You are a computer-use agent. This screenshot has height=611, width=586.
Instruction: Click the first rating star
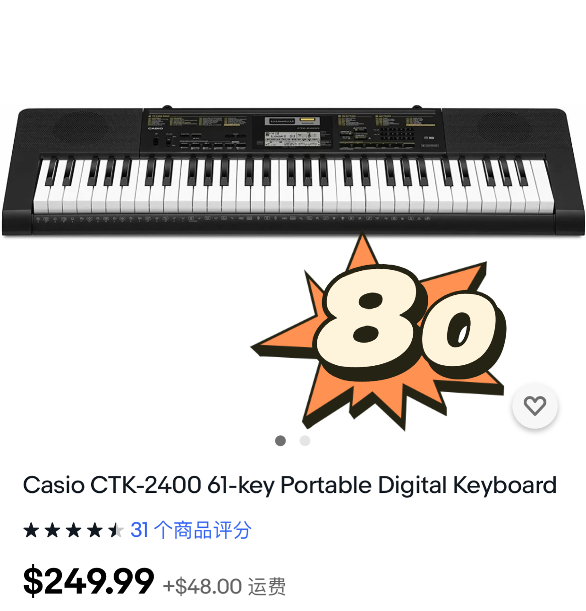point(31,530)
